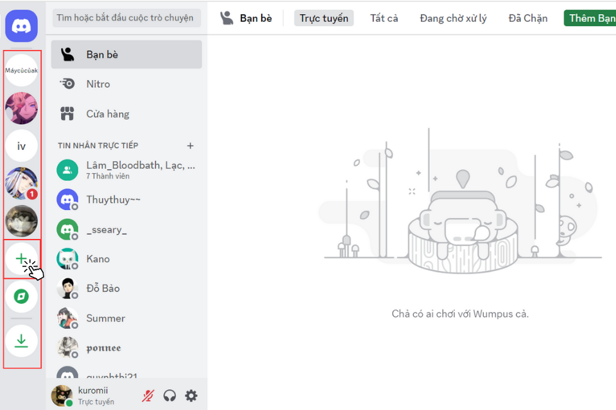
Task: Click the green plus Add Server icon
Action: [x=22, y=259]
